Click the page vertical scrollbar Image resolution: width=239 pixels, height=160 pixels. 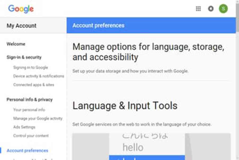tap(237, 80)
